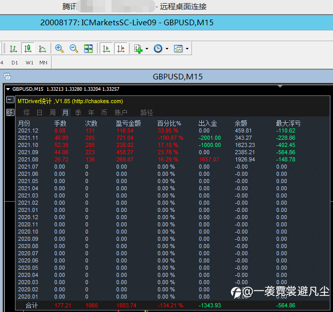The height and width of the screenshot is (312, 333).
Task: Switch to the 年 tab
Action: (91, 112)
